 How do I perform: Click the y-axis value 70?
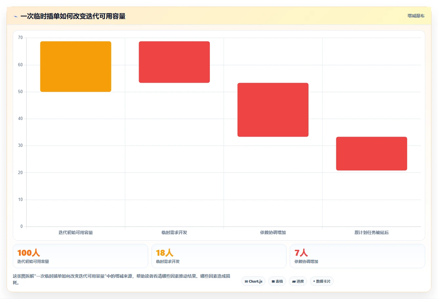pos(20,38)
